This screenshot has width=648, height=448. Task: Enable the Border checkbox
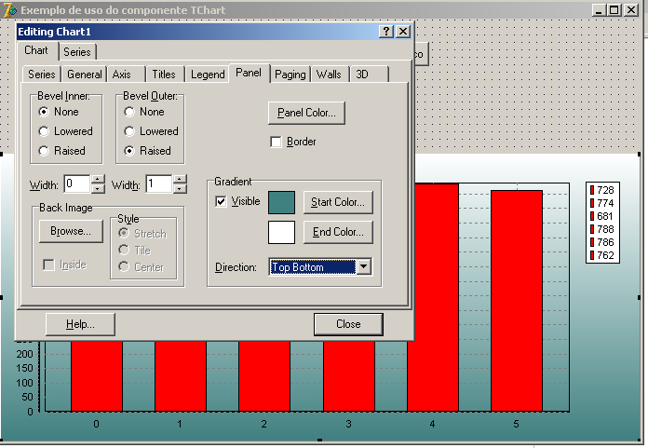coord(276,142)
